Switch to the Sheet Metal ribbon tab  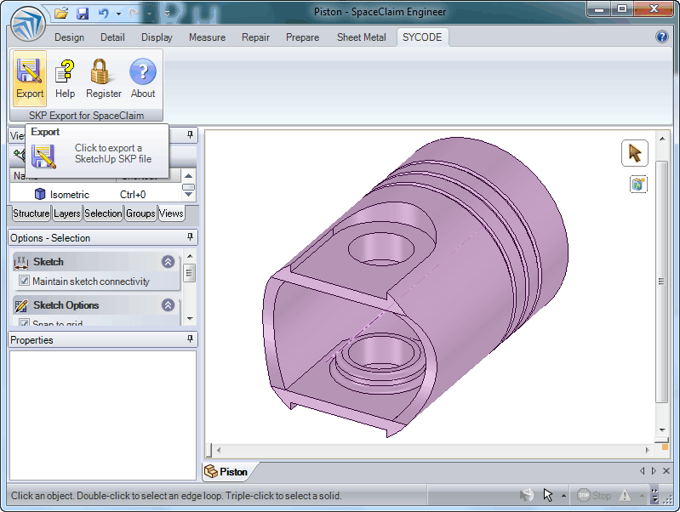(x=361, y=37)
